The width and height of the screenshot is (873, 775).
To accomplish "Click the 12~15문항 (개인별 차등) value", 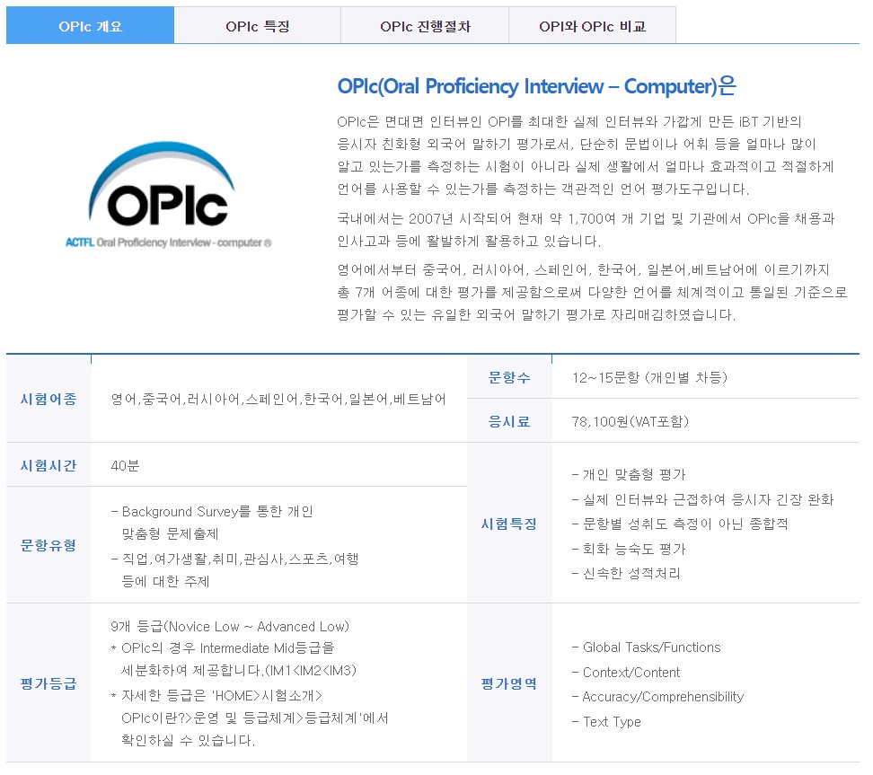I will click(649, 377).
